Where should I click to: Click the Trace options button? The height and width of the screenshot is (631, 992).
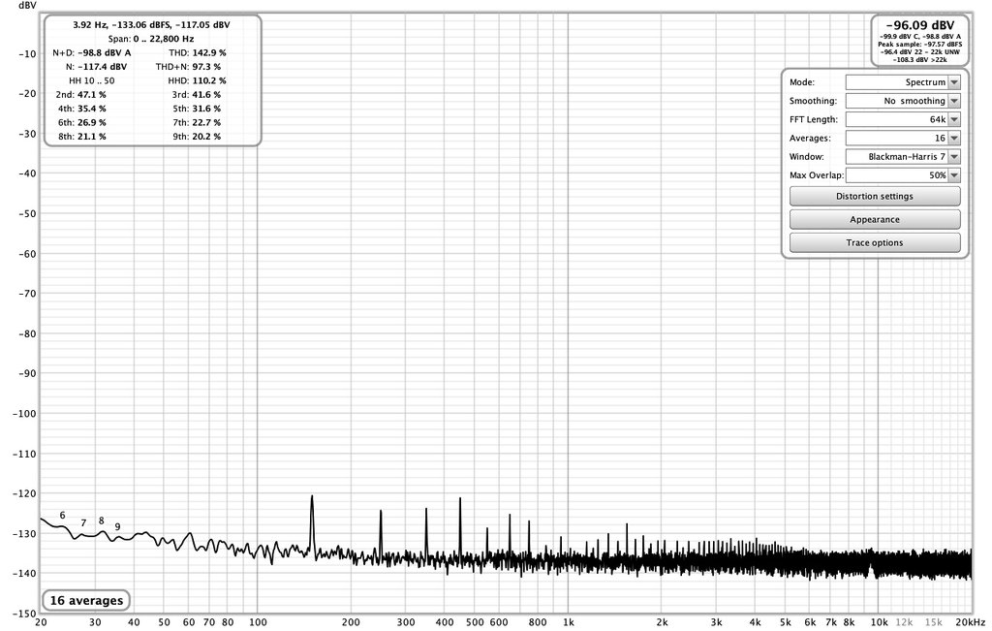point(875,243)
